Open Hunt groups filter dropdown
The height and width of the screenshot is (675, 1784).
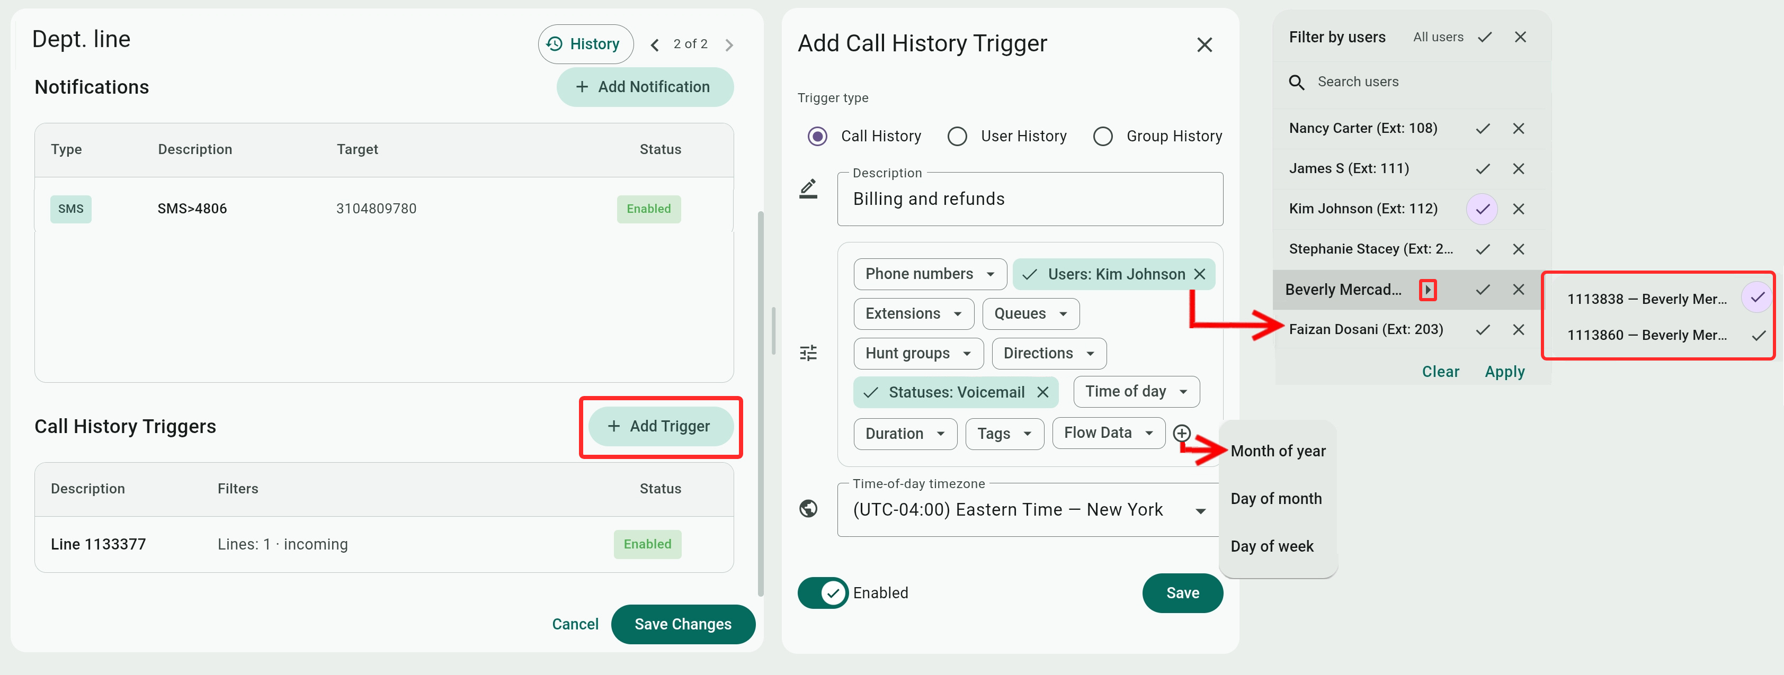coord(918,354)
